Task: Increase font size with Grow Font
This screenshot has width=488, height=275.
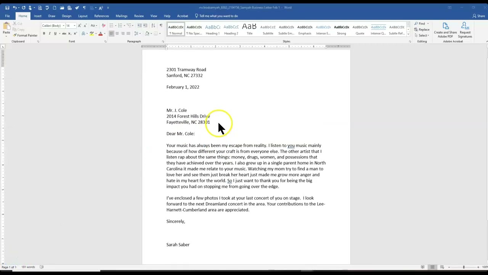Action: (79, 26)
